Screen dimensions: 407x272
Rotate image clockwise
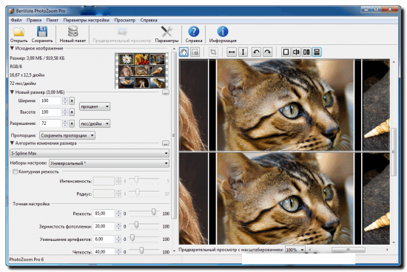coord(267,52)
